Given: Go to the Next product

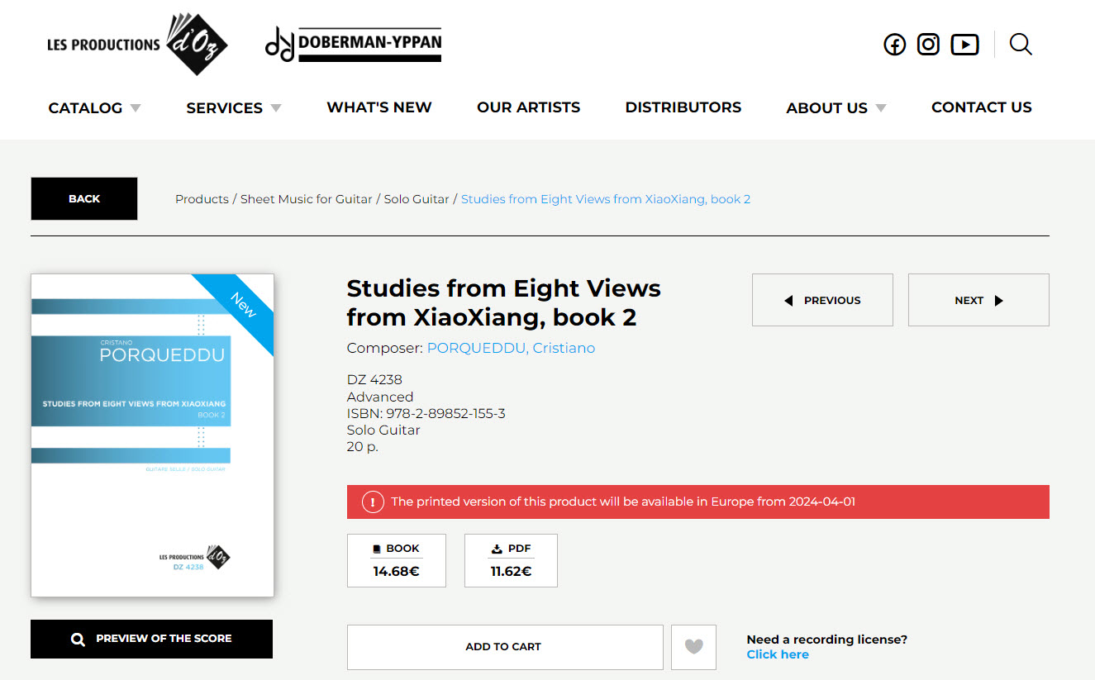Looking at the screenshot, I should point(978,300).
